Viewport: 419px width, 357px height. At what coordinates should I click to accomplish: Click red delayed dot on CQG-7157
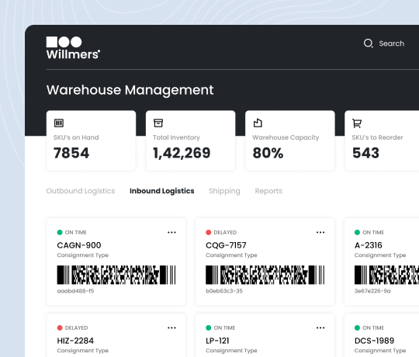(209, 233)
